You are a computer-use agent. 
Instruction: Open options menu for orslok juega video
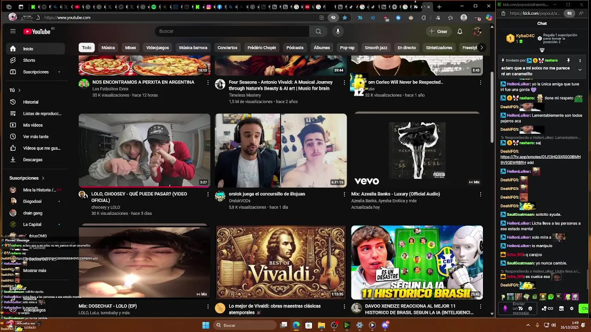tap(344, 194)
